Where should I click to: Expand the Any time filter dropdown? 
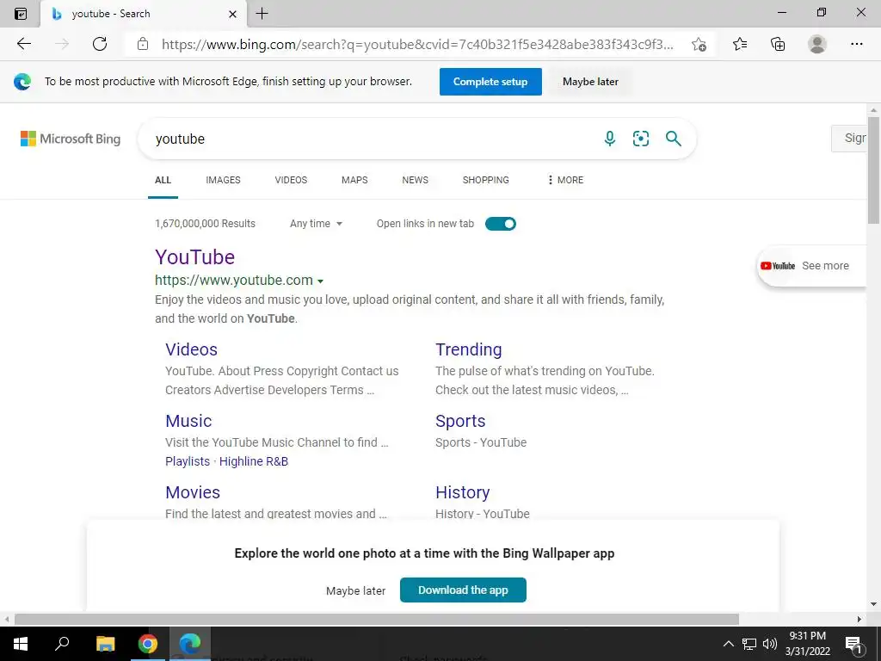click(x=316, y=224)
